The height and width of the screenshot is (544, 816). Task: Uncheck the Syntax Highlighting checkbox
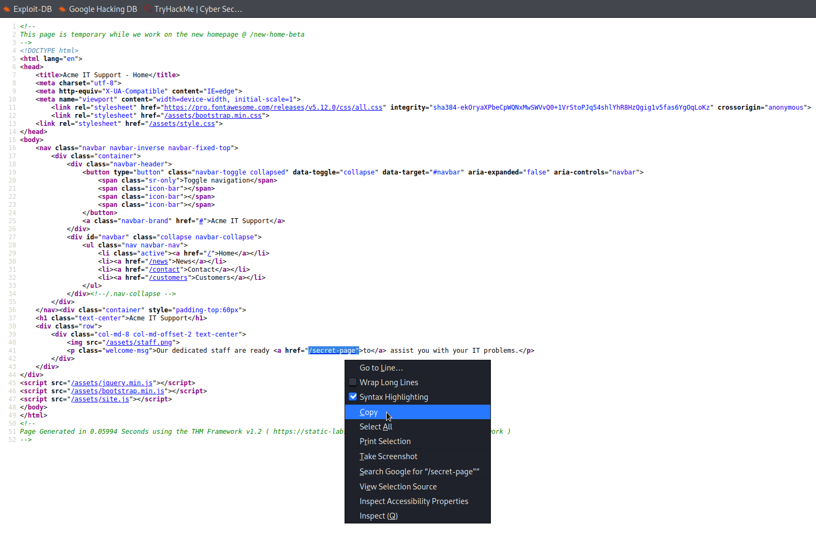click(353, 397)
